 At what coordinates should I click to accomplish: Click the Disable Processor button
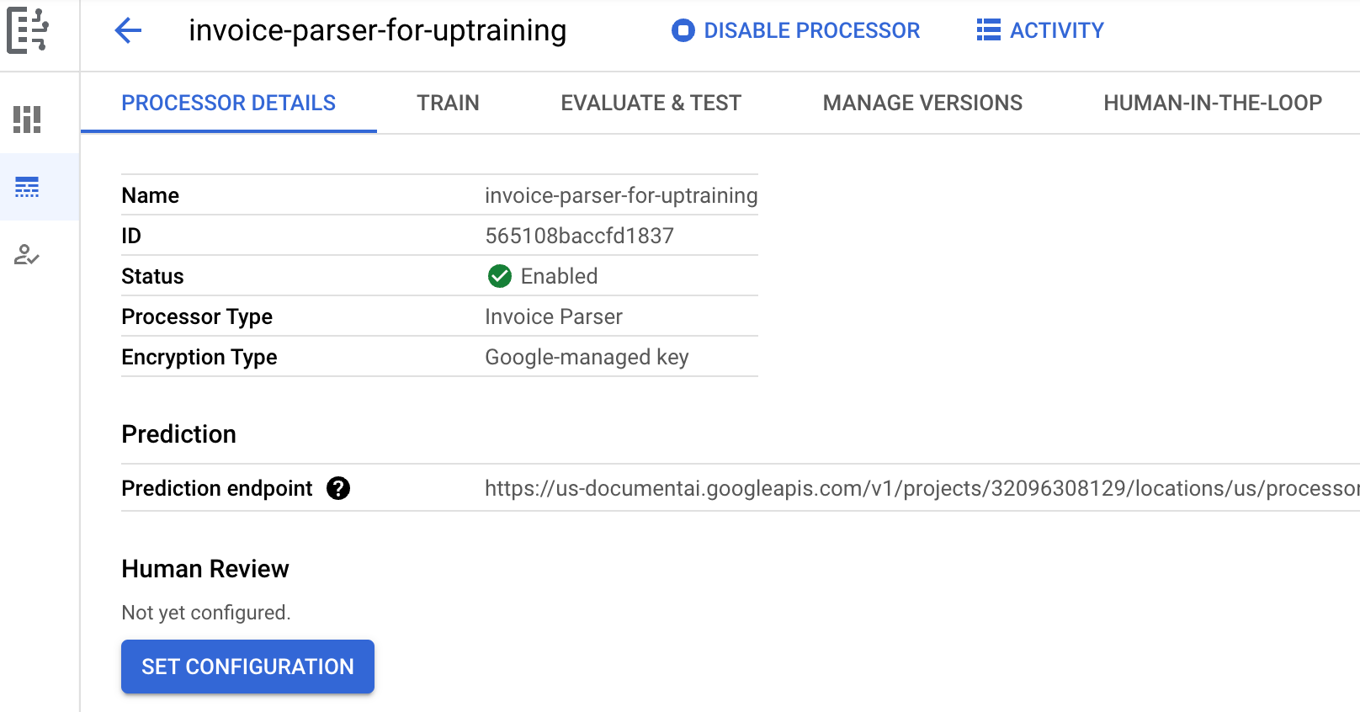(795, 31)
